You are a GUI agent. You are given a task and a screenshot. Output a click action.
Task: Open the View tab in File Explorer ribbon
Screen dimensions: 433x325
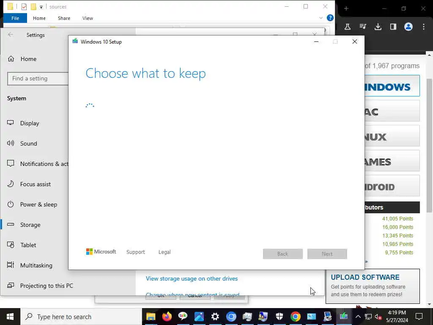click(88, 18)
